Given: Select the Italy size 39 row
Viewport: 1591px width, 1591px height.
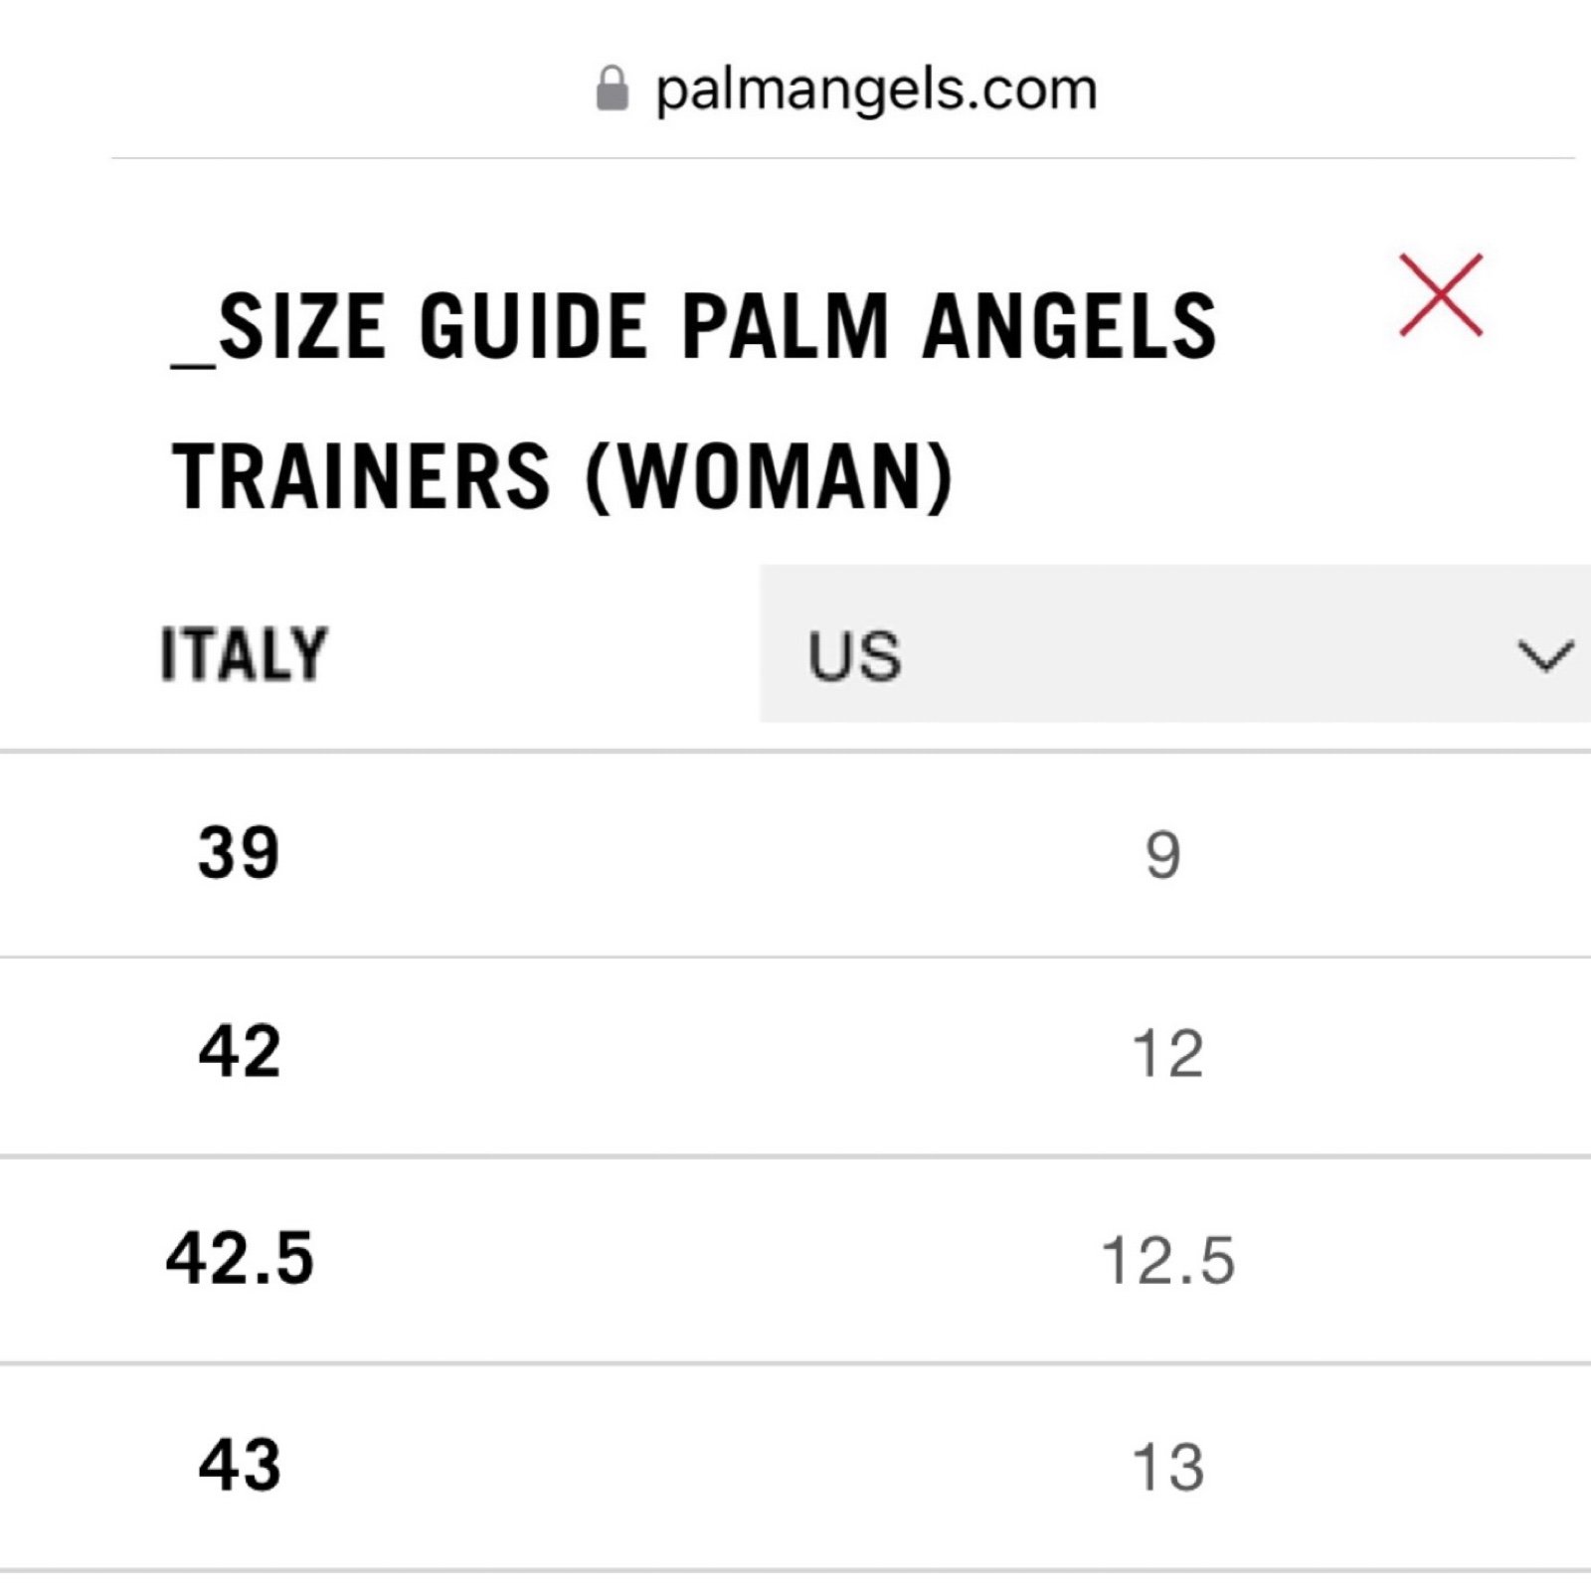Looking at the screenshot, I should pos(795,855).
